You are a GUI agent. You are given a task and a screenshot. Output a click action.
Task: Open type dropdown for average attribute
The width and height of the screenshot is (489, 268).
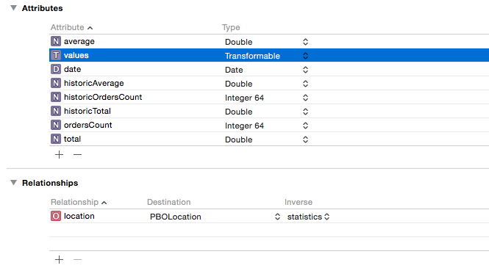(305, 42)
